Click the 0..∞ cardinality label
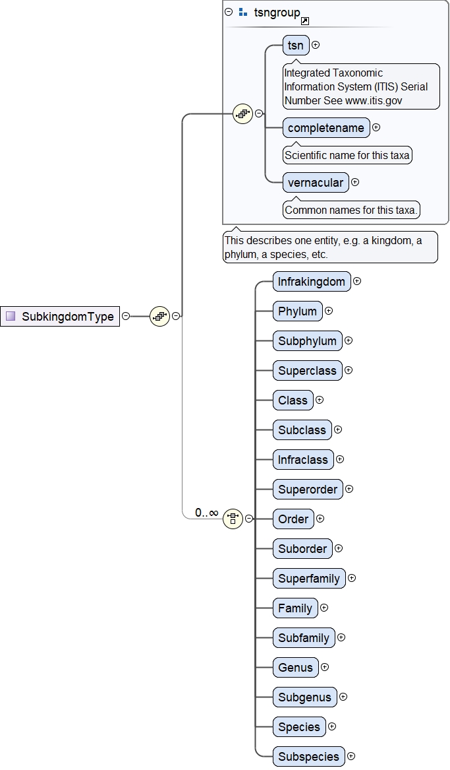The width and height of the screenshot is (450, 770). point(206,513)
